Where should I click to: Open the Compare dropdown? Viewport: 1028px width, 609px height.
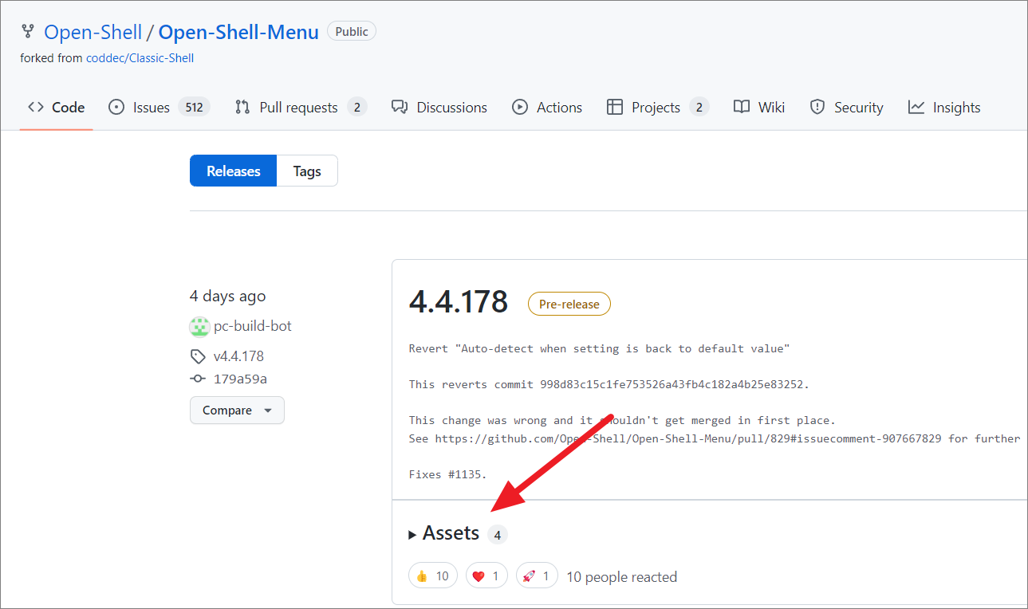click(237, 411)
